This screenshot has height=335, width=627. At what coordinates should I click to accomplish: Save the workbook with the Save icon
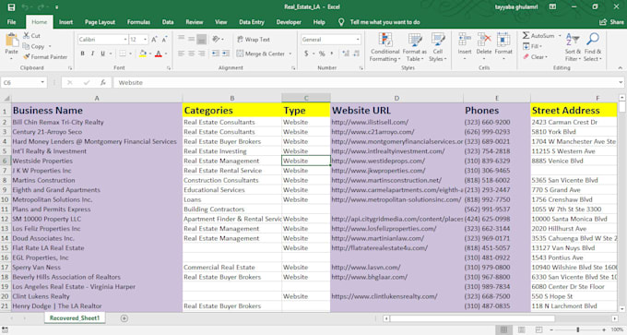[11, 6]
